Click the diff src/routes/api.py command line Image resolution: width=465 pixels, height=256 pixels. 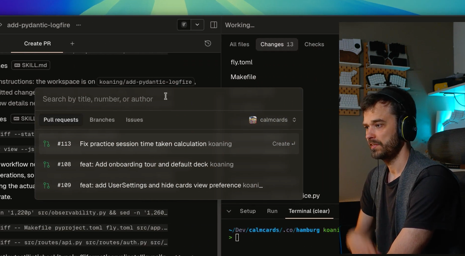coord(84,242)
